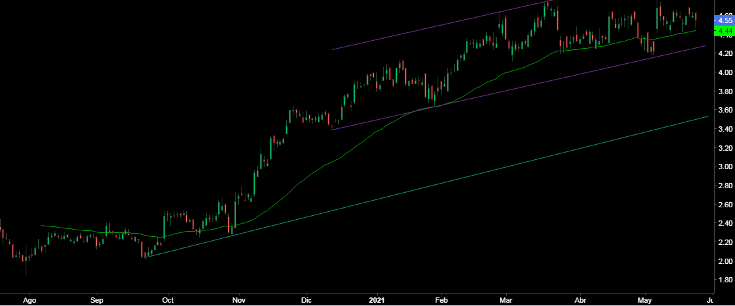Click the Dic month label
The image size is (735, 306).
306,299
